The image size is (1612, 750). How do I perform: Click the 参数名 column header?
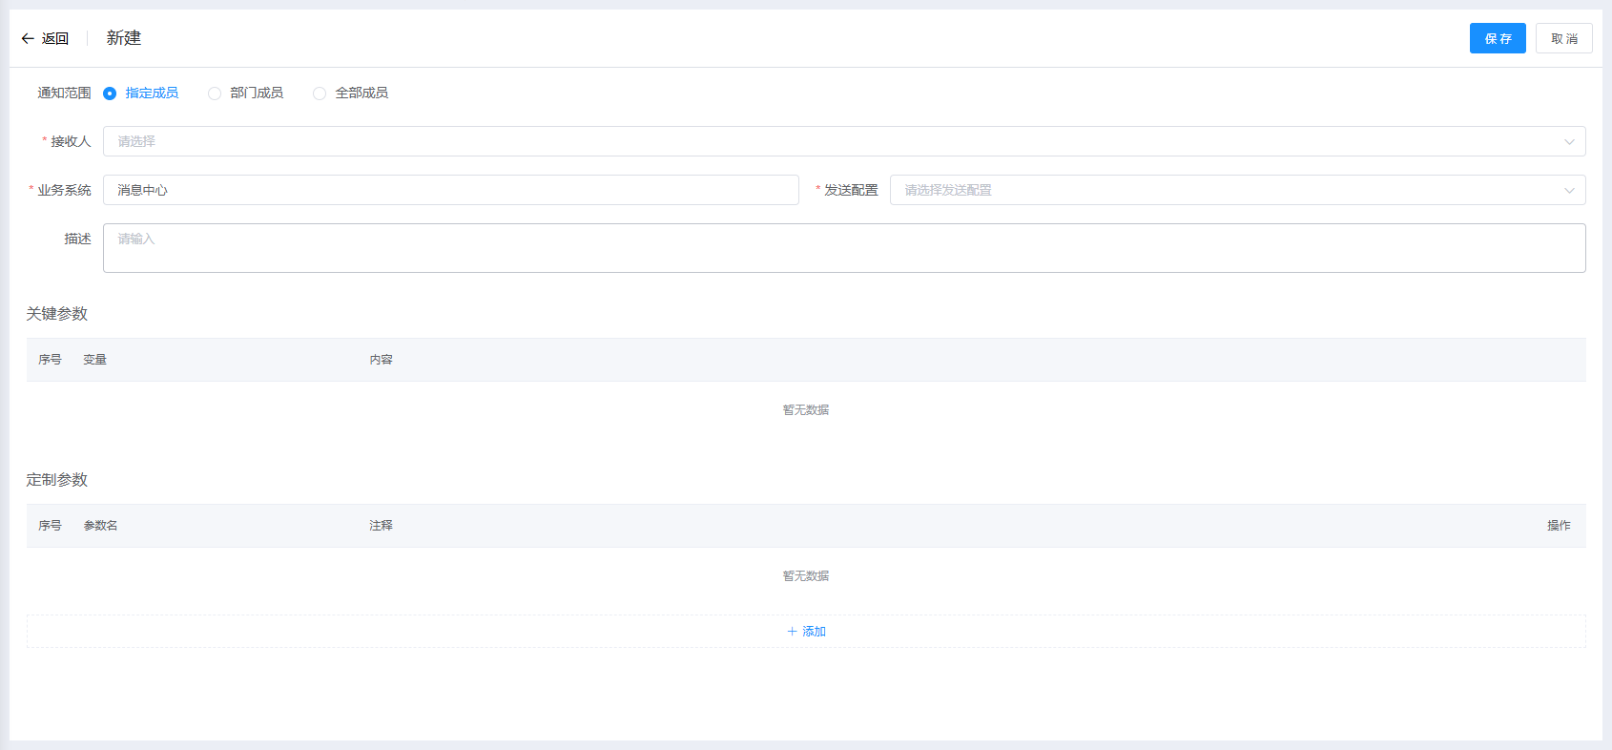coord(100,526)
